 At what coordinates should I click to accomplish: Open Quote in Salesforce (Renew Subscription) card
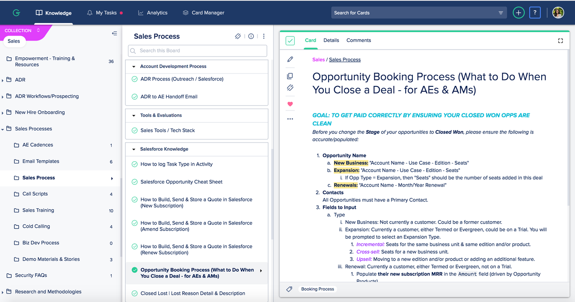pyautogui.click(x=196, y=249)
